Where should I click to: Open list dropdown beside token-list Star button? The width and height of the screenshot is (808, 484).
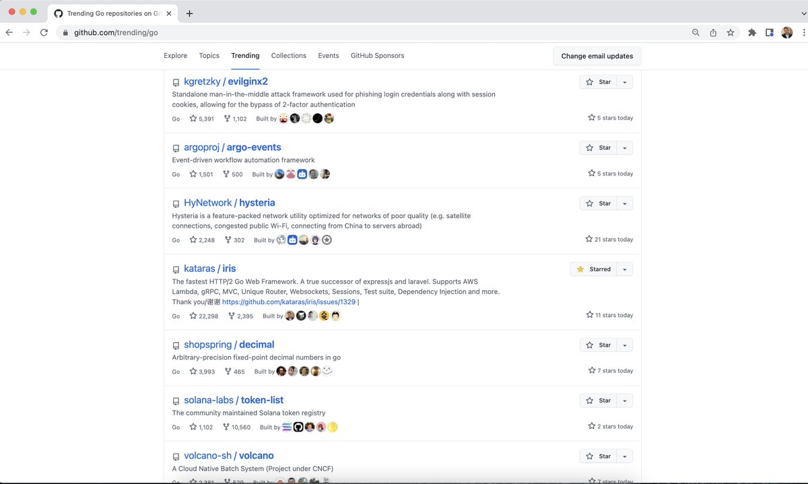click(625, 401)
